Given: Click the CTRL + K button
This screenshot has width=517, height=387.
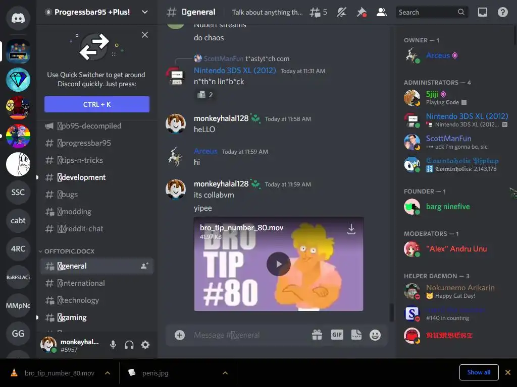Looking at the screenshot, I should 96,104.
